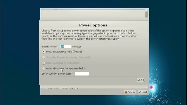The width and height of the screenshot is (187, 105).
Task: Click the Inactivity limit label
Action: pyautogui.click(x=50, y=47)
